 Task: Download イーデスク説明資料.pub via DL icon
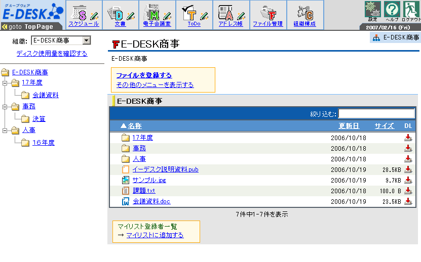[x=408, y=169]
